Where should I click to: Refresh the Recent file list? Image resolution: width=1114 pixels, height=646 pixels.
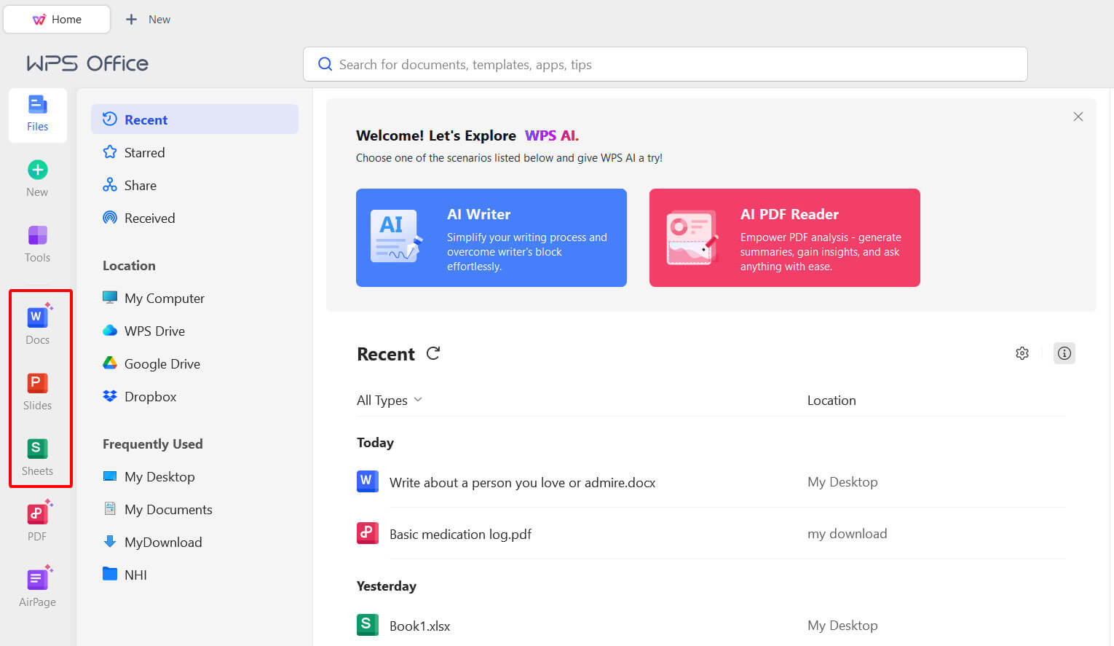pos(433,353)
